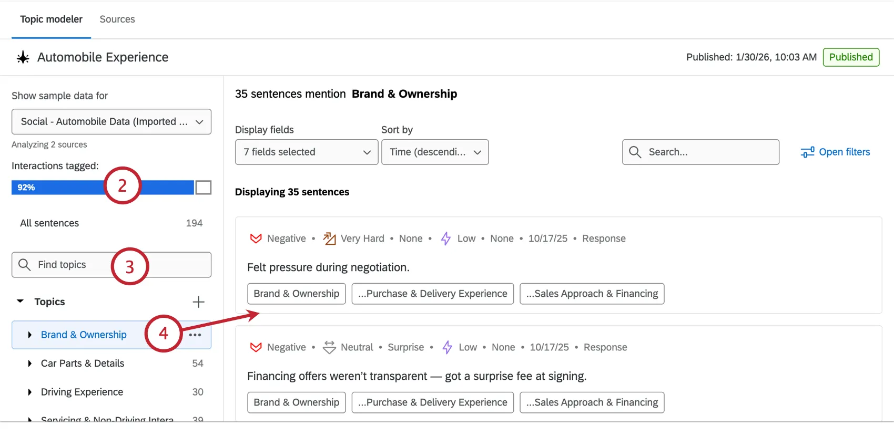Viewport: 894px width, 436px height.
Task: Collapse the Topics section
Action: (x=21, y=302)
